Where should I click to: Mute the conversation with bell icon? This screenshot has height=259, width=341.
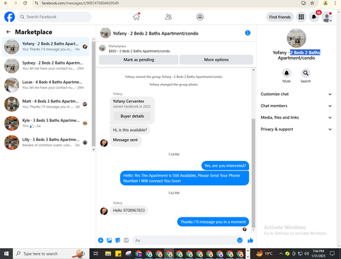click(x=286, y=73)
